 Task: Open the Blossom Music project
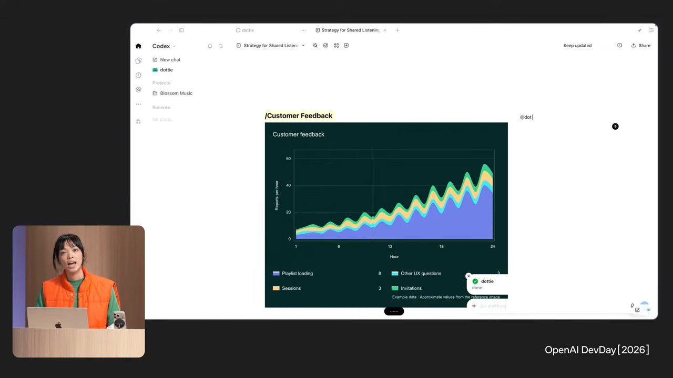coord(172,93)
